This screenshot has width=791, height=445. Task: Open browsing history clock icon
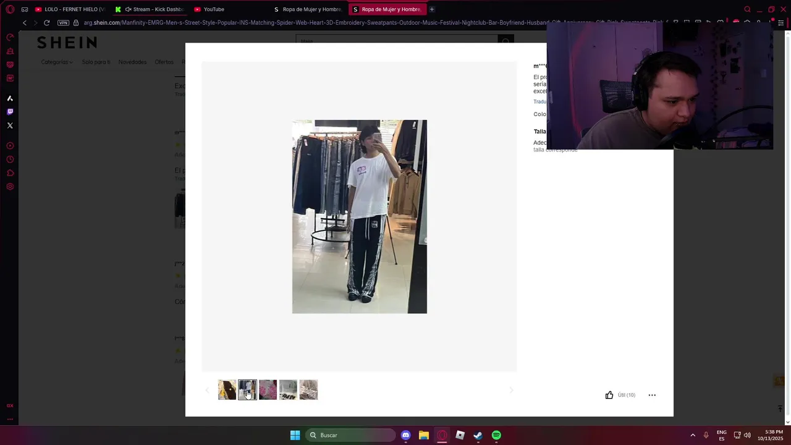tap(10, 159)
